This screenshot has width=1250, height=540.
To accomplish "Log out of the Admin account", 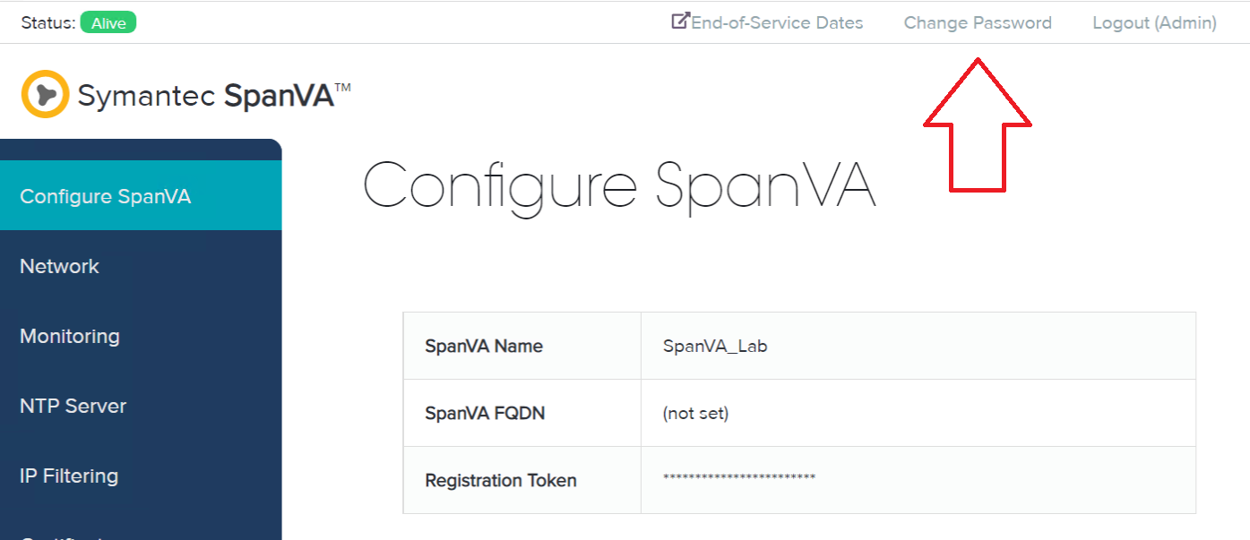I will coord(1154,23).
